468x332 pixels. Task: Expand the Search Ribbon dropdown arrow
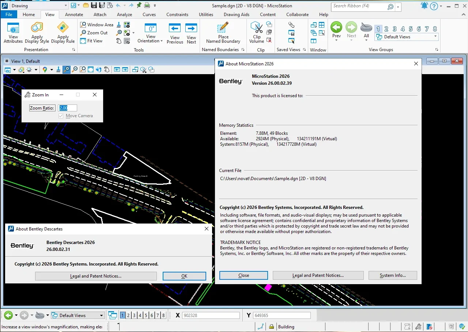point(398,7)
